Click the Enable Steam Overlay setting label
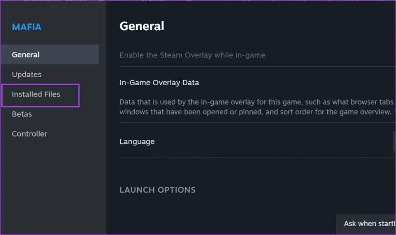Viewport: 396px width, 235px height. [192, 55]
